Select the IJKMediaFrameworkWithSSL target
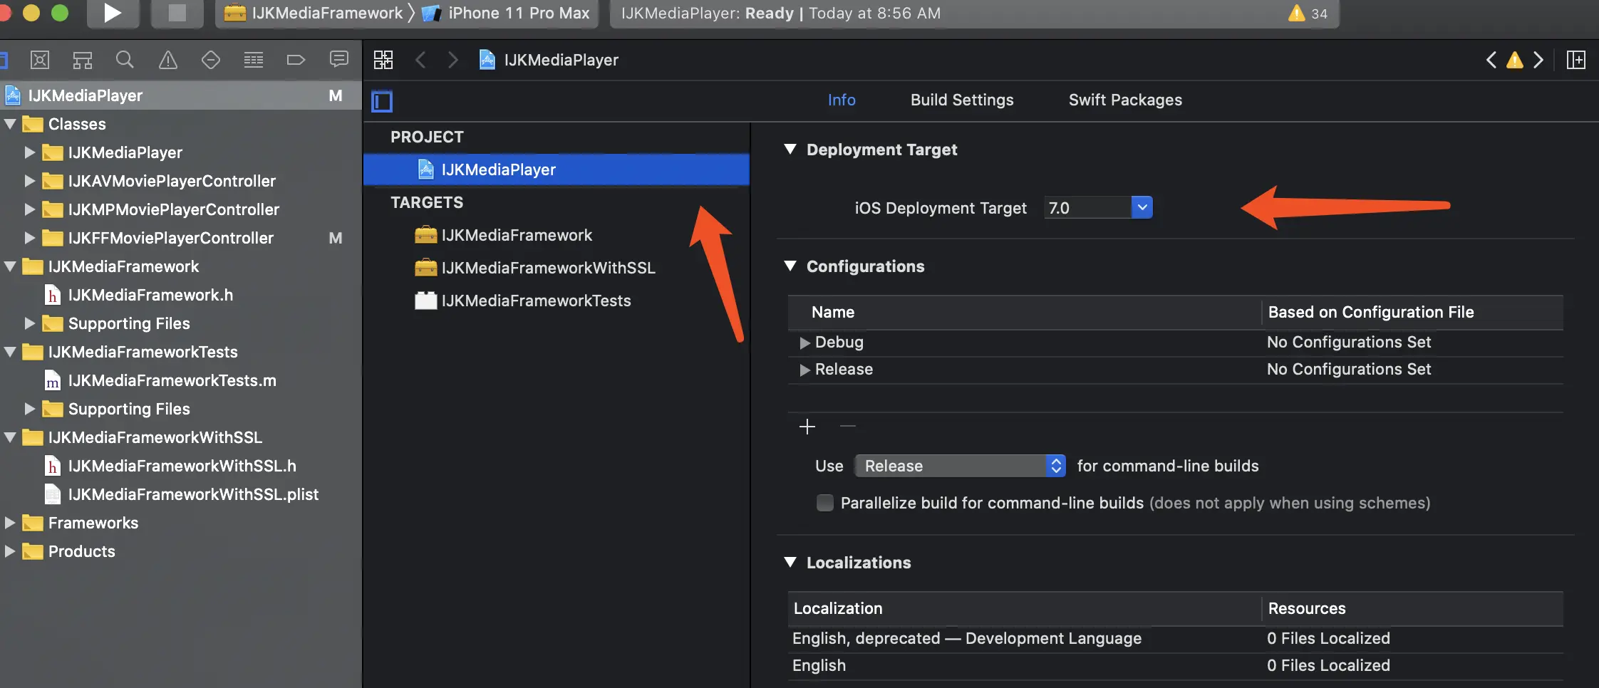This screenshot has width=1599, height=688. pyautogui.click(x=547, y=268)
